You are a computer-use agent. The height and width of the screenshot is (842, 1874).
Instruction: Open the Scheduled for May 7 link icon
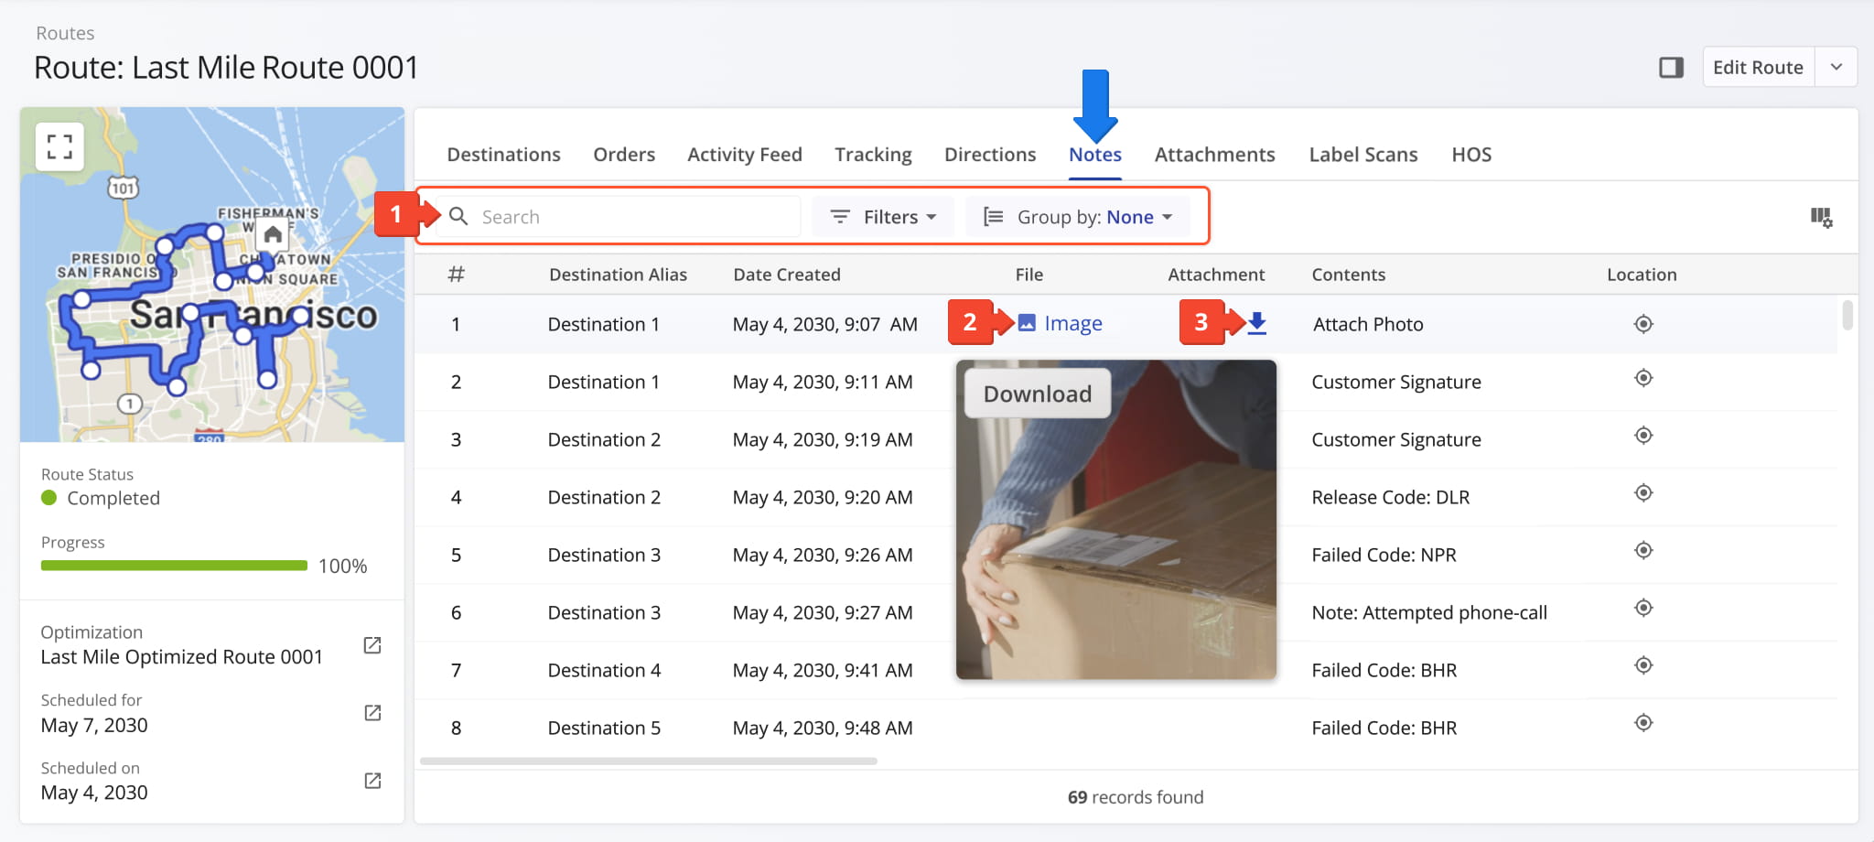coord(372,713)
